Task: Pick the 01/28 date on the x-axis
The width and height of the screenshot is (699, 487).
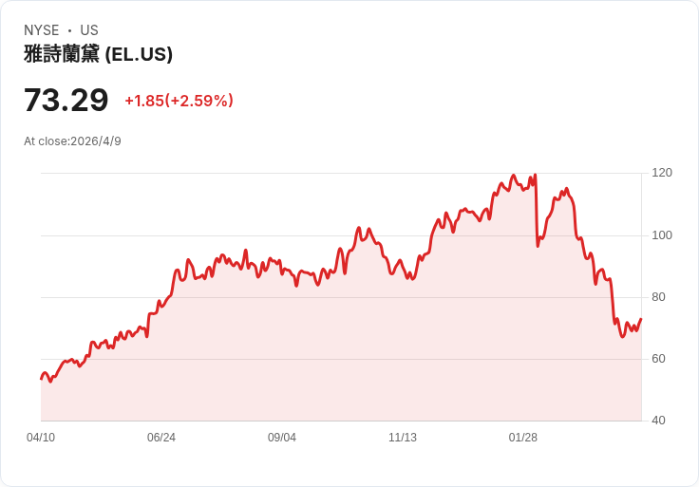Action: pyautogui.click(x=523, y=438)
